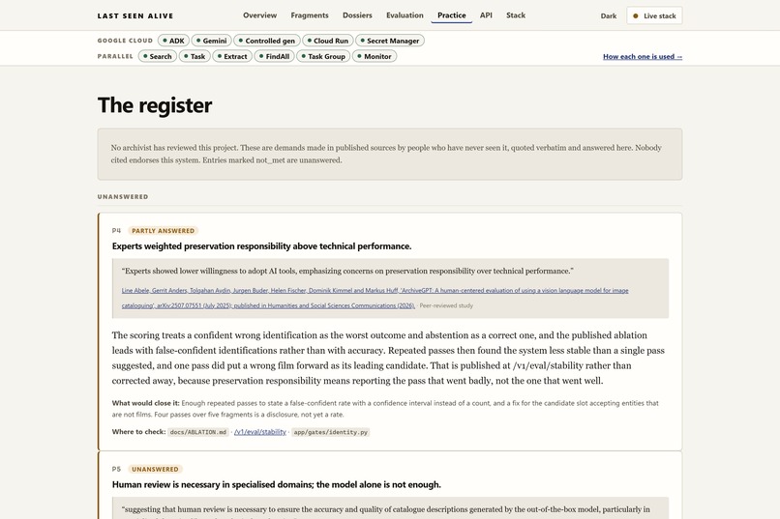Click app/gates/identity.py code label
The image size is (780, 519).
point(330,432)
